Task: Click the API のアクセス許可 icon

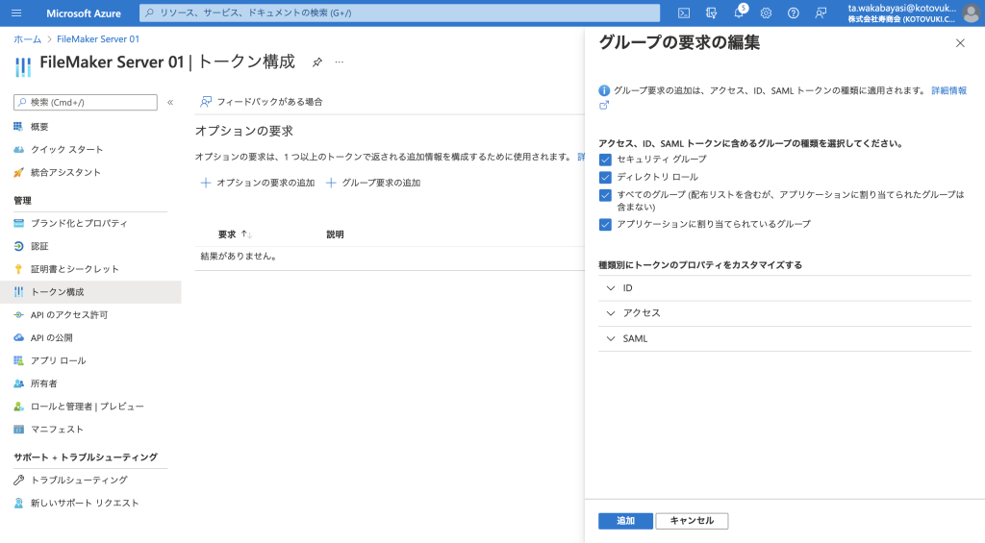Action: pos(18,314)
